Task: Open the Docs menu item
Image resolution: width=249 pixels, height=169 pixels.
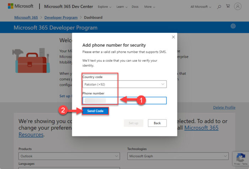Action: coord(135,7)
